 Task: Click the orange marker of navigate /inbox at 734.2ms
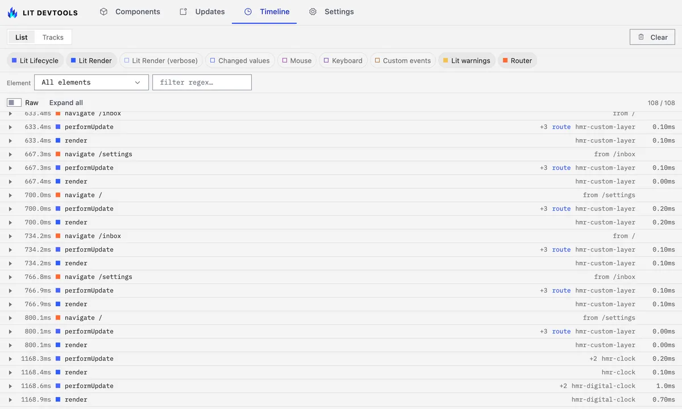pyautogui.click(x=58, y=236)
